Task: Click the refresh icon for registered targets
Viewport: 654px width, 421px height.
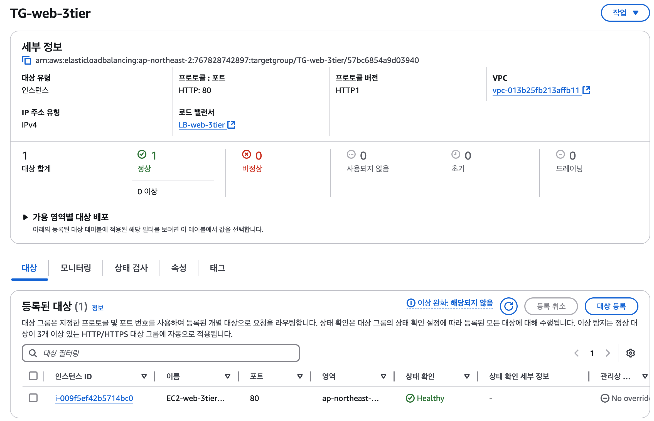Action: [x=508, y=306]
